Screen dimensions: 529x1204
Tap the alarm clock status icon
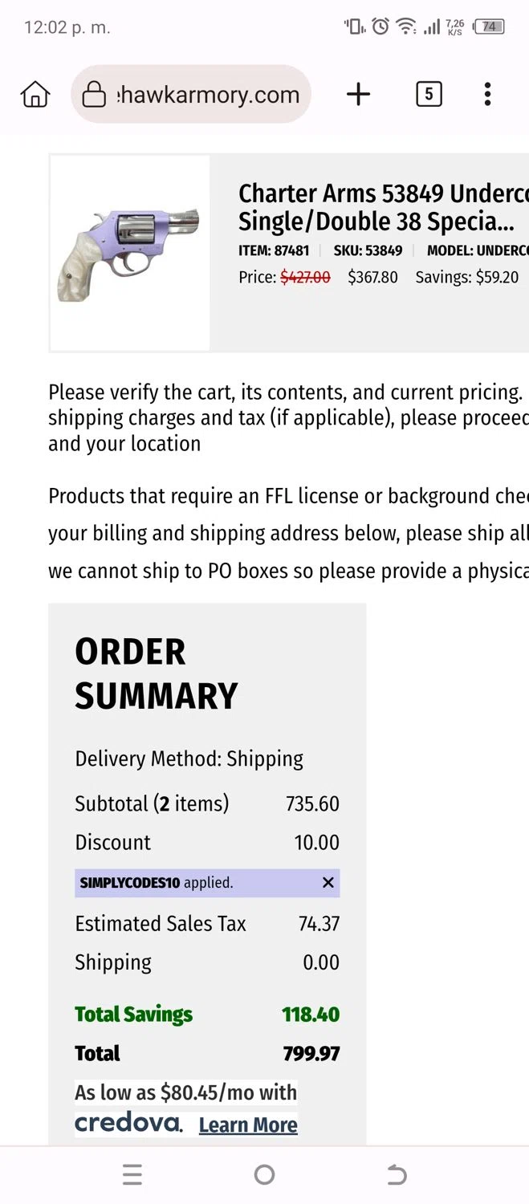[380, 26]
